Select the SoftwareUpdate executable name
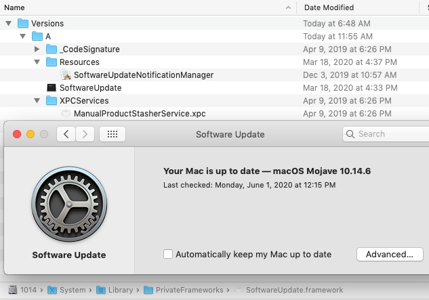This screenshot has width=429, height=300. 91,87
